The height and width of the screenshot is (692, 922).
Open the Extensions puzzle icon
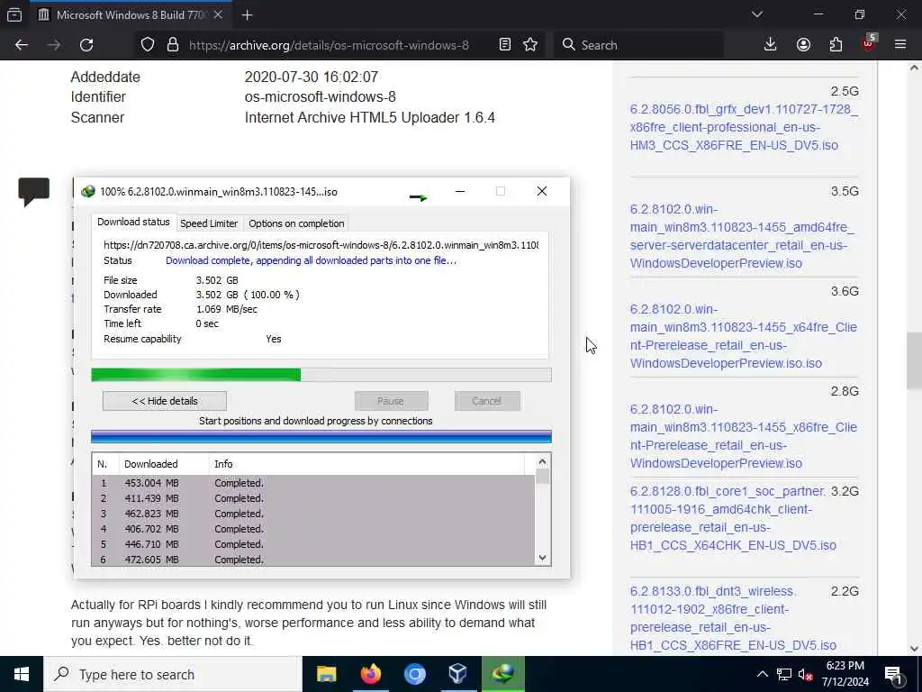pos(836,45)
